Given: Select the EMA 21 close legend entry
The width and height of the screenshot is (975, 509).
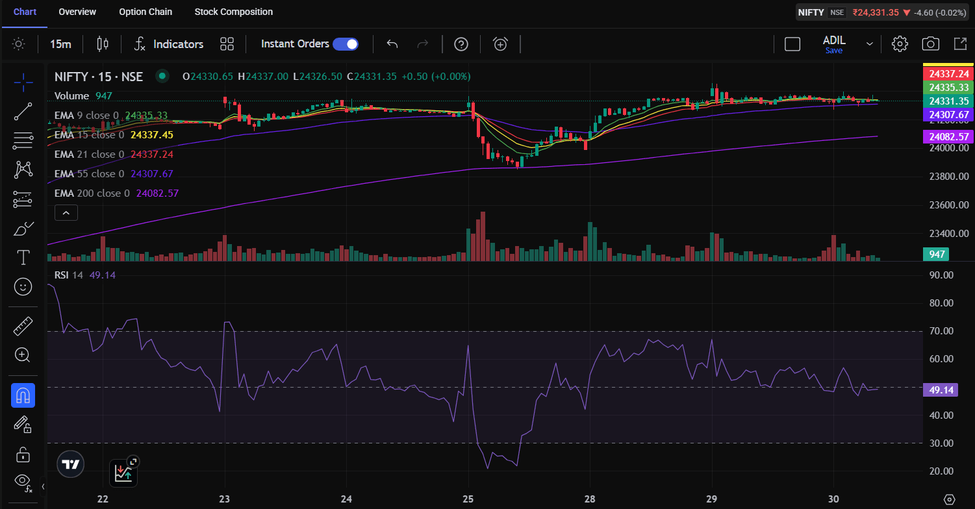Looking at the screenshot, I should click(x=114, y=155).
